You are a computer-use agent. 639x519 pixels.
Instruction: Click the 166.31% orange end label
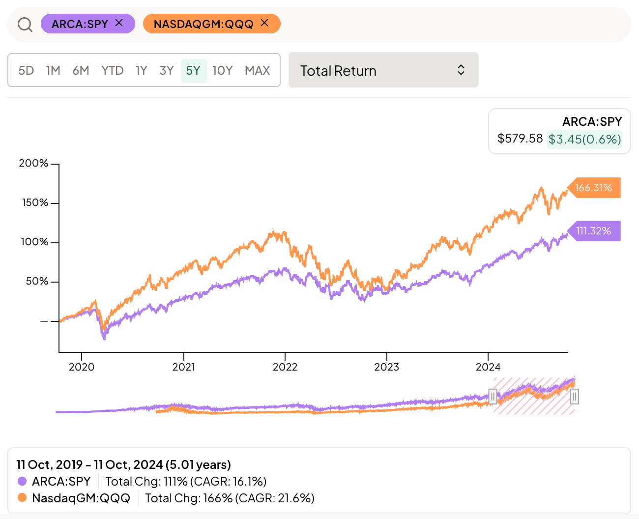coord(594,188)
